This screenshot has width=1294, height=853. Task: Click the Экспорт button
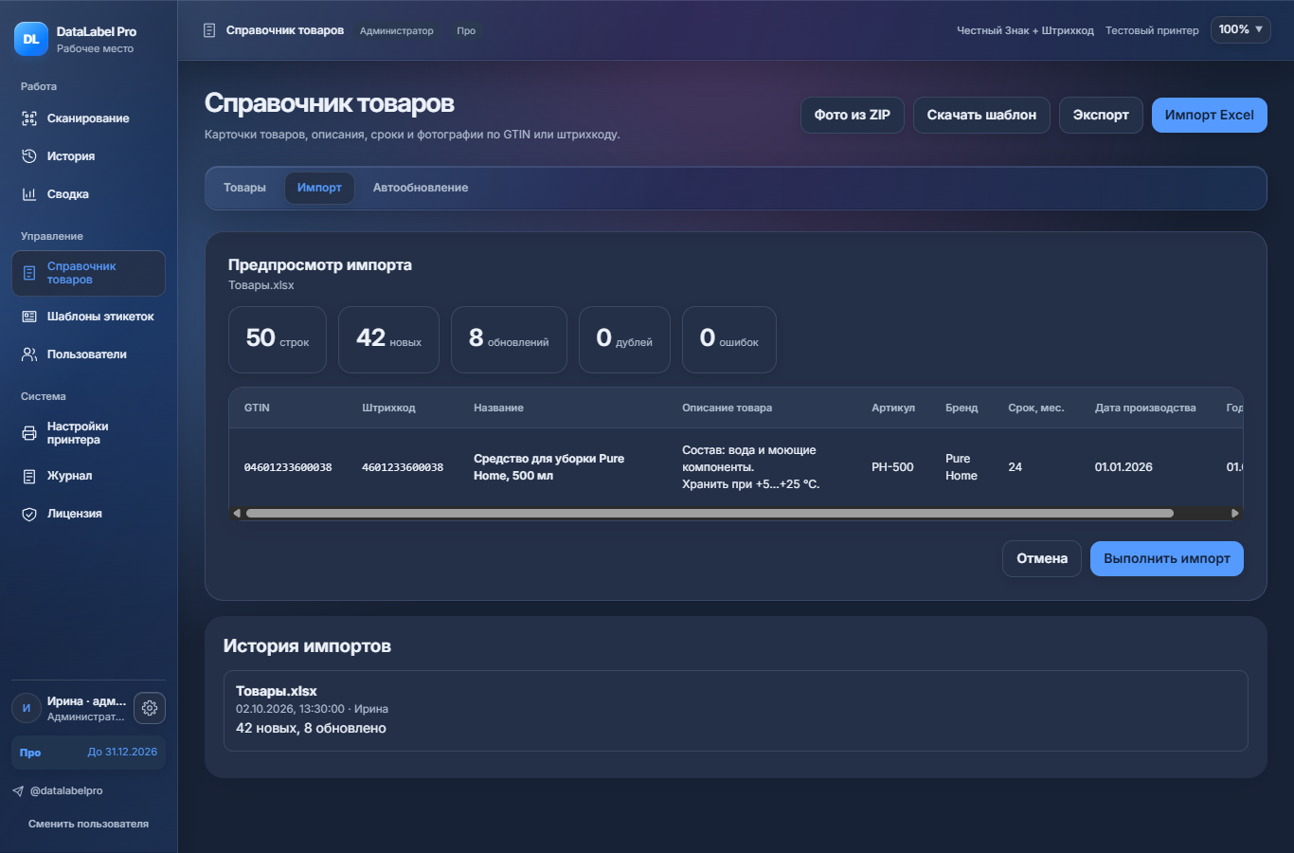(x=1101, y=115)
